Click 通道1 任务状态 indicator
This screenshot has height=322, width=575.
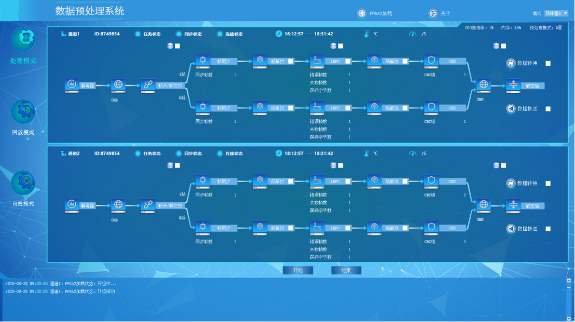click(138, 34)
